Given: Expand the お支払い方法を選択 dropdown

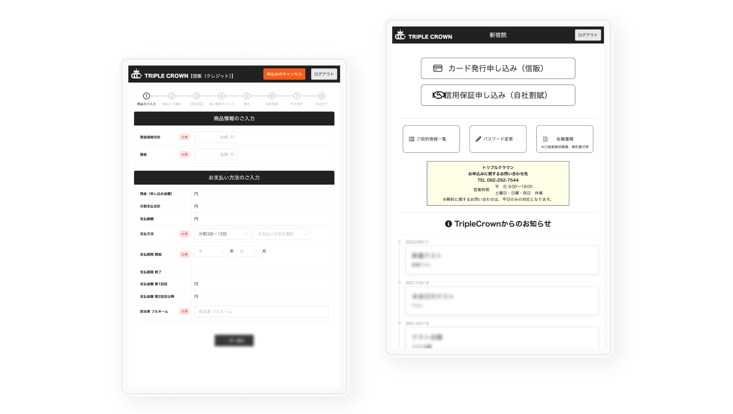Looking at the screenshot, I should pos(282,234).
